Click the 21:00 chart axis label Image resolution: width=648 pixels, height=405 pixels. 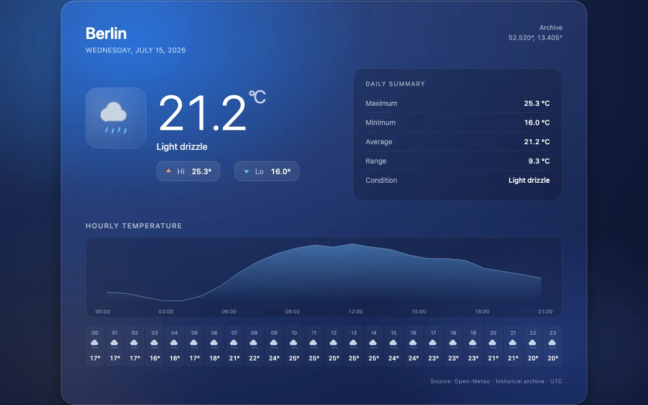(x=545, y=311)
